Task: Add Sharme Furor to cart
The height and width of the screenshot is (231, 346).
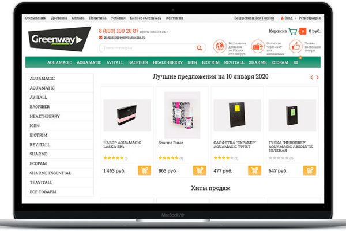Action: coord(200,170)
